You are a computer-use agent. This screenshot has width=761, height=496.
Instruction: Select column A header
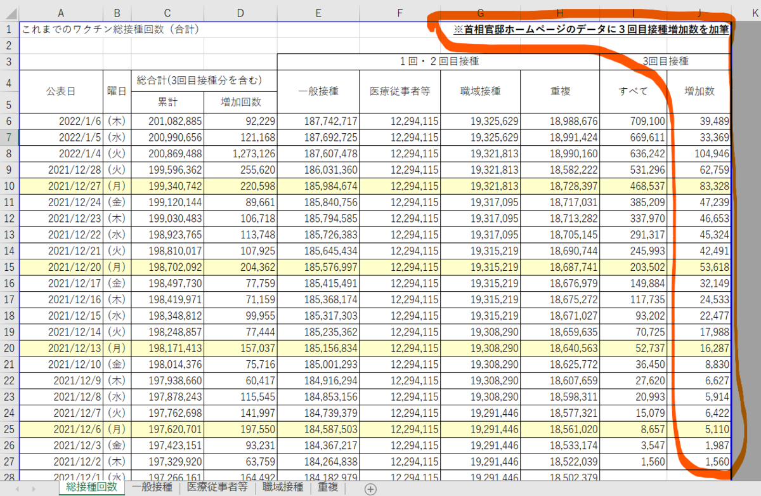point(61,12)
